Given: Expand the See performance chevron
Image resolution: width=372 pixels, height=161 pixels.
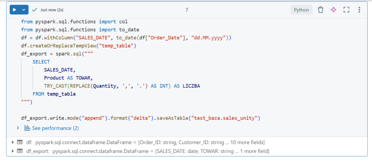Looking at the screenshot, I should (18, 128).
